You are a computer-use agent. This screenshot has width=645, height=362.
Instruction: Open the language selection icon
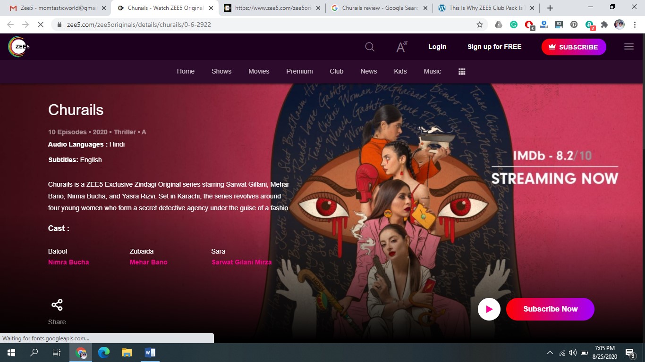pos(401,47)
